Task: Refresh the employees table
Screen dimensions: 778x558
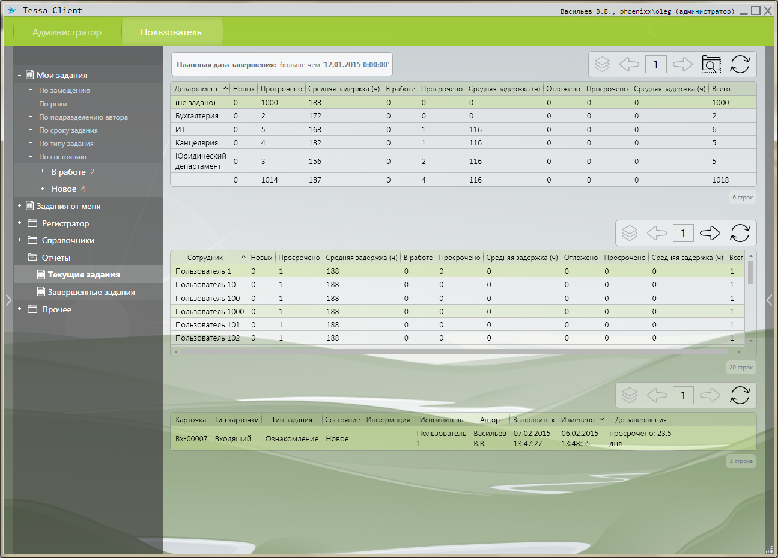Action: tap(740, 233)
